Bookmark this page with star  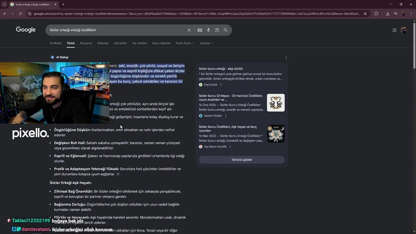[x=365, y=14]
